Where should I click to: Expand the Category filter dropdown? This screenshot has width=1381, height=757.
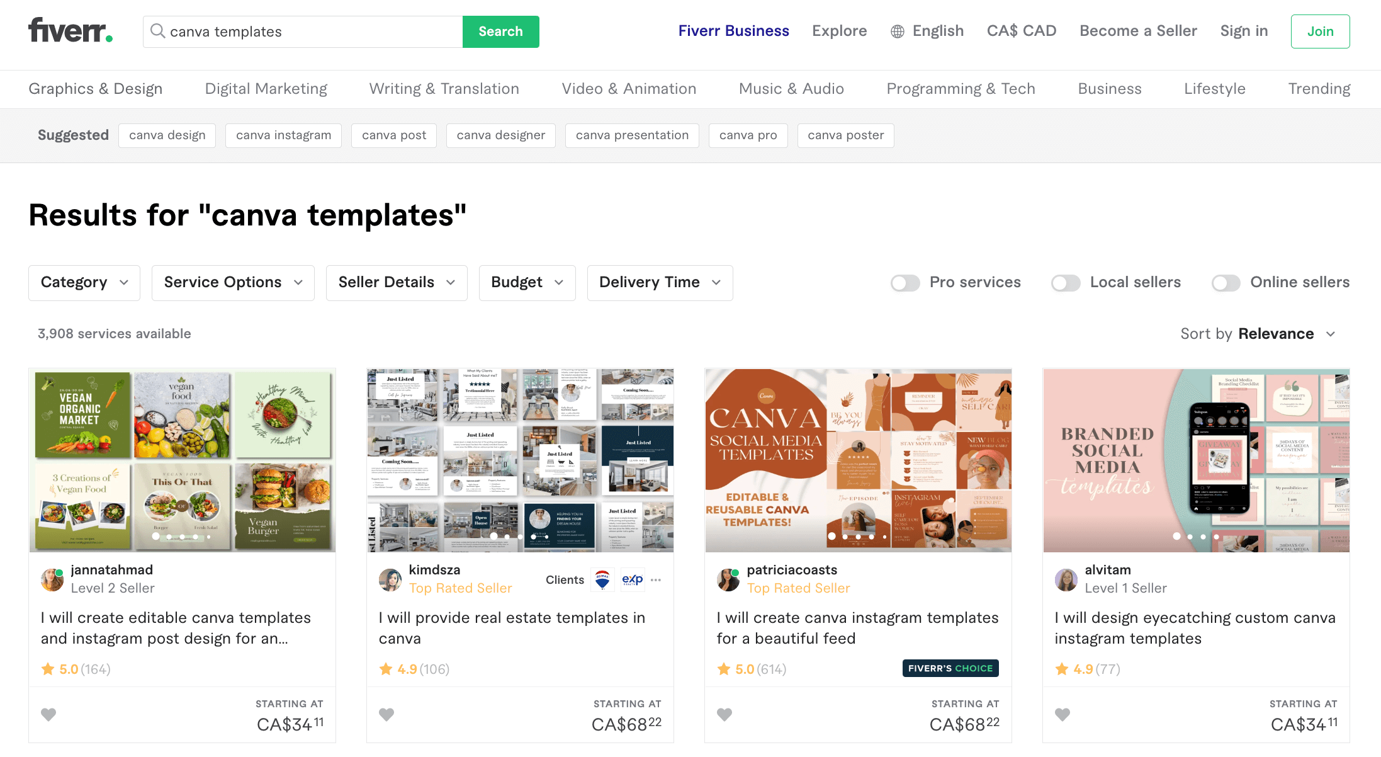pyautogui.click(x=84, y=283)
